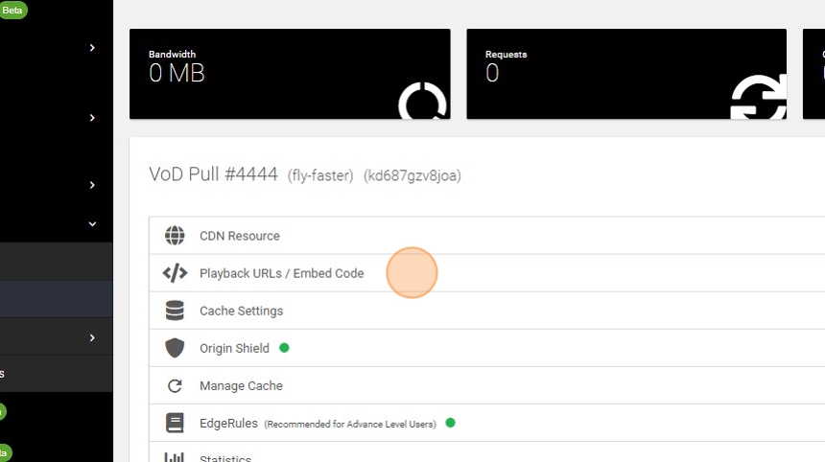Click the Requests card sync icon
Screen dimensions: 825x462
coord(759,97)
